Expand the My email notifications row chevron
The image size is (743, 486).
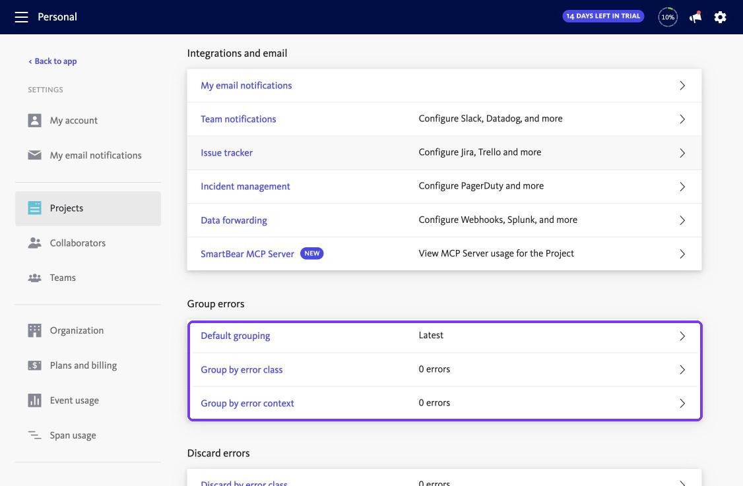coord(682,85)
